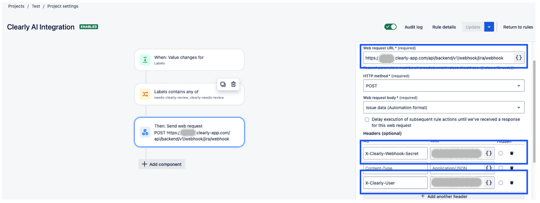Delete the X-Clearly-Webhook-Secret header row
This screenshot has width=540, height=203.
point(511,154)
